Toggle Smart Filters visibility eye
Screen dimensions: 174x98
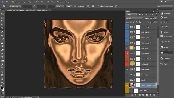[132, 90]
